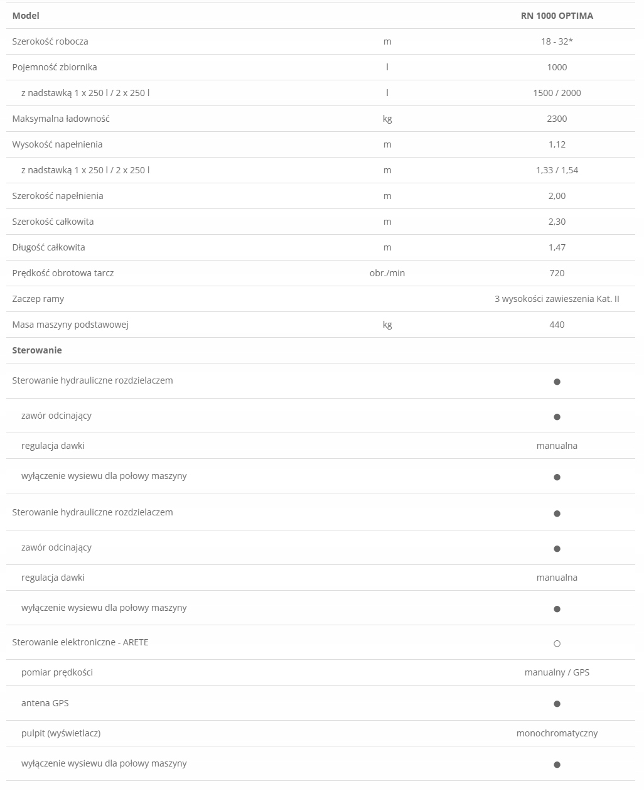Click the filled dot below monochromatyczny

click(x=557, y=765)
